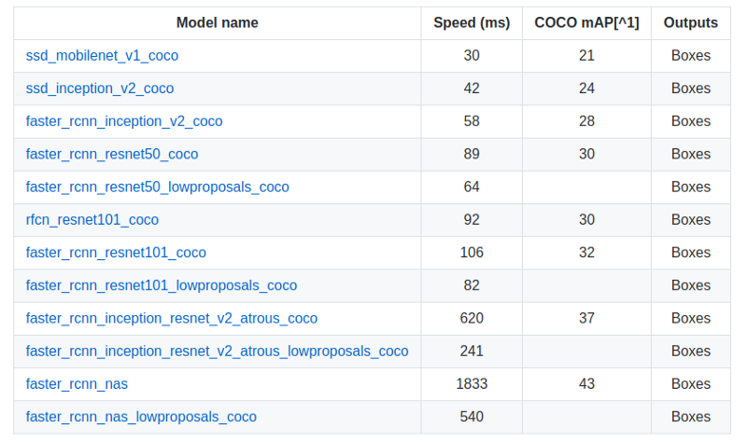The width and height of the screenshot is (747, 442).
Task: Open the rfcn_resnet101_coco link
Action: pyautogui.click(x=92, y=220)
